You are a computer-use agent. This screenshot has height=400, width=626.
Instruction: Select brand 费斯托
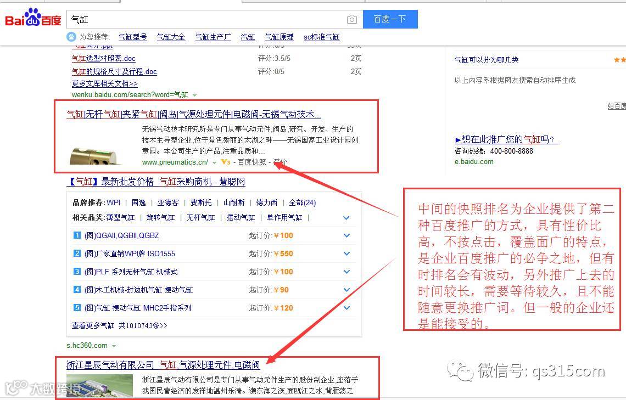[201, 202]
